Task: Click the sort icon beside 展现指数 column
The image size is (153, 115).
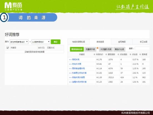Action: pyautogui.click(x=106, y=54)
